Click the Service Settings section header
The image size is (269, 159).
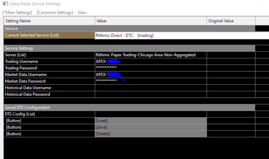coord(130,48)
